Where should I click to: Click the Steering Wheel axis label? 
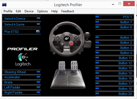tap(15, 72)
